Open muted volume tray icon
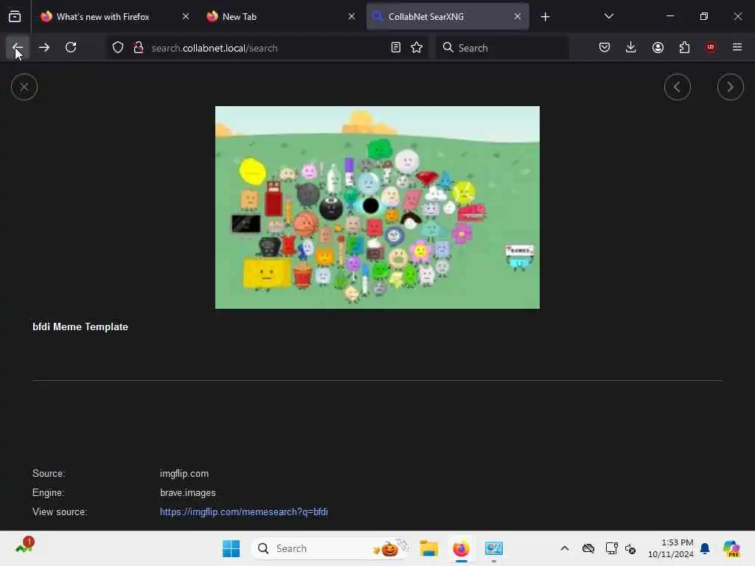Image resolution: width=755 pixels, height=566 pixels. [x=631, y=548]
